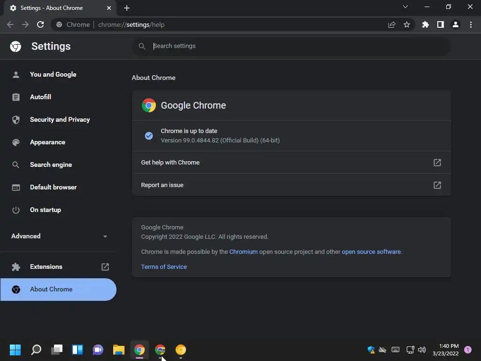Click external link icon for Get help

coord(437,162)
